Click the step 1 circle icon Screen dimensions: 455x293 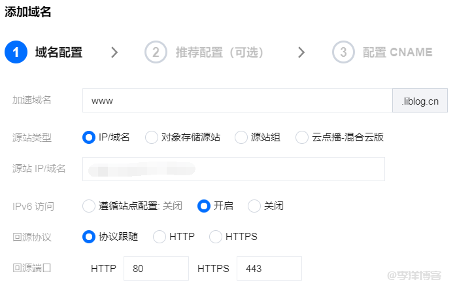pyautogui.click(x=16, y=52)
